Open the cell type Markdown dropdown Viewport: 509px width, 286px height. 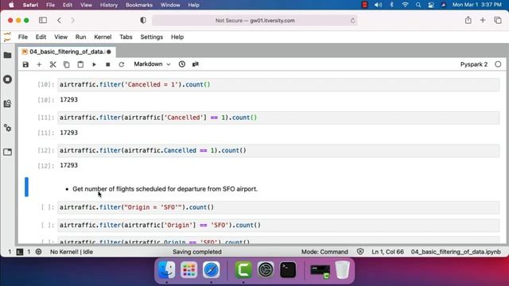point(152,64)
